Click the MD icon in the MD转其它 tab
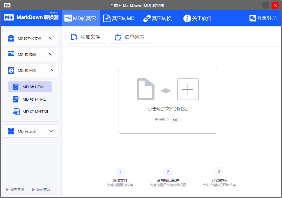This screenshot has width=282, height=198. [68, 18]
